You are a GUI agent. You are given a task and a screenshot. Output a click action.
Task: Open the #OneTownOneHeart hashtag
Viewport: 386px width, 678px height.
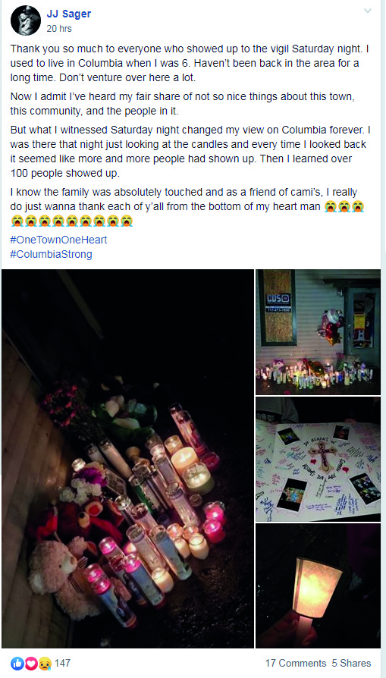58,240
